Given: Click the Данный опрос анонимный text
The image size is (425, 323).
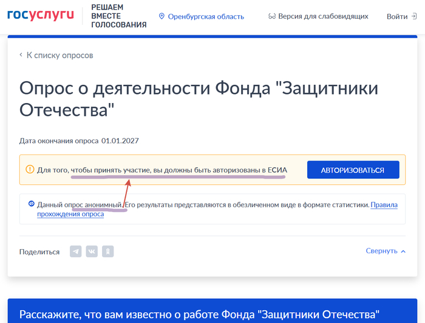Looking at the screenshot, I should point(80,205).
